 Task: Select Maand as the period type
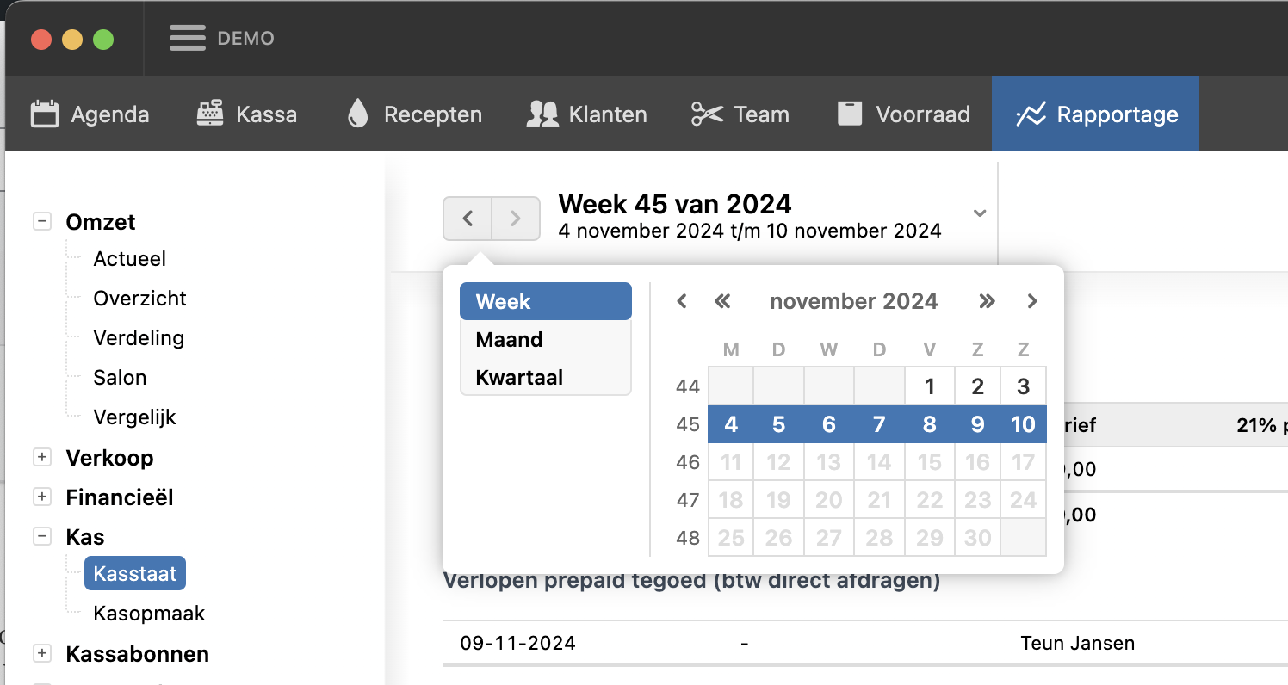[x=509, y=340]
